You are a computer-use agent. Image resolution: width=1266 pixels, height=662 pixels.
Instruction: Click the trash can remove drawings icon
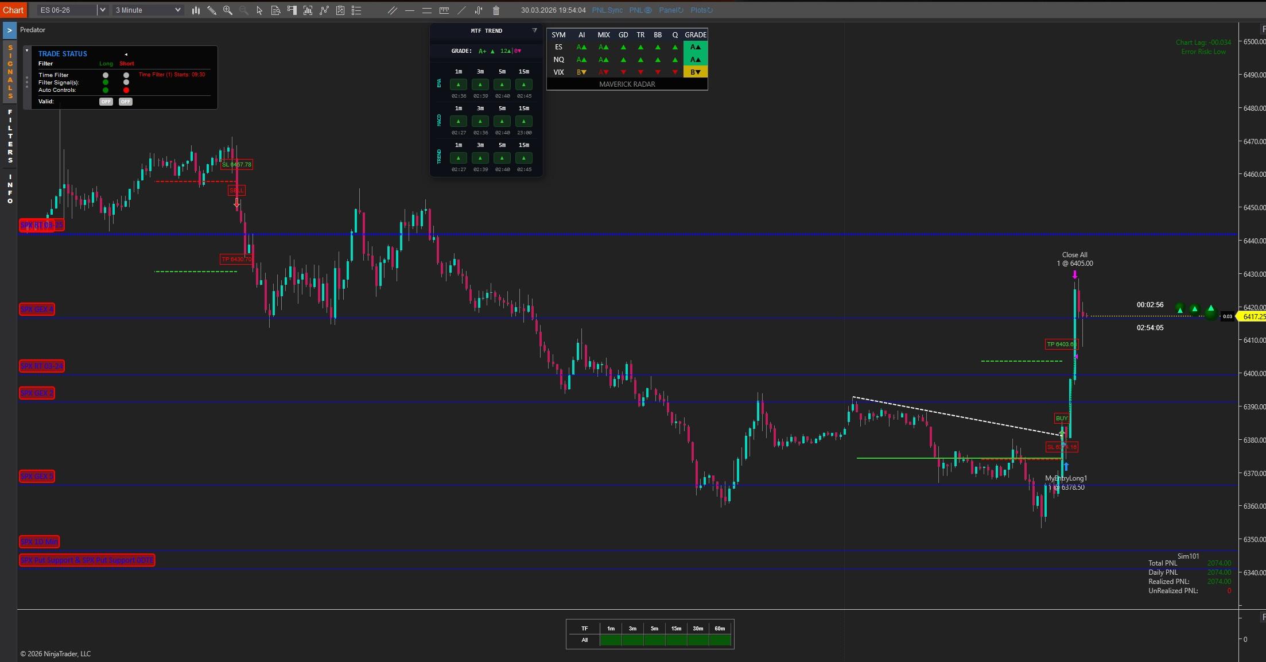tap(496, 10)
